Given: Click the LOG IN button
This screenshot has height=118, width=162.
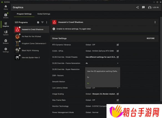Looking at the screenshot, I should 156,8.
